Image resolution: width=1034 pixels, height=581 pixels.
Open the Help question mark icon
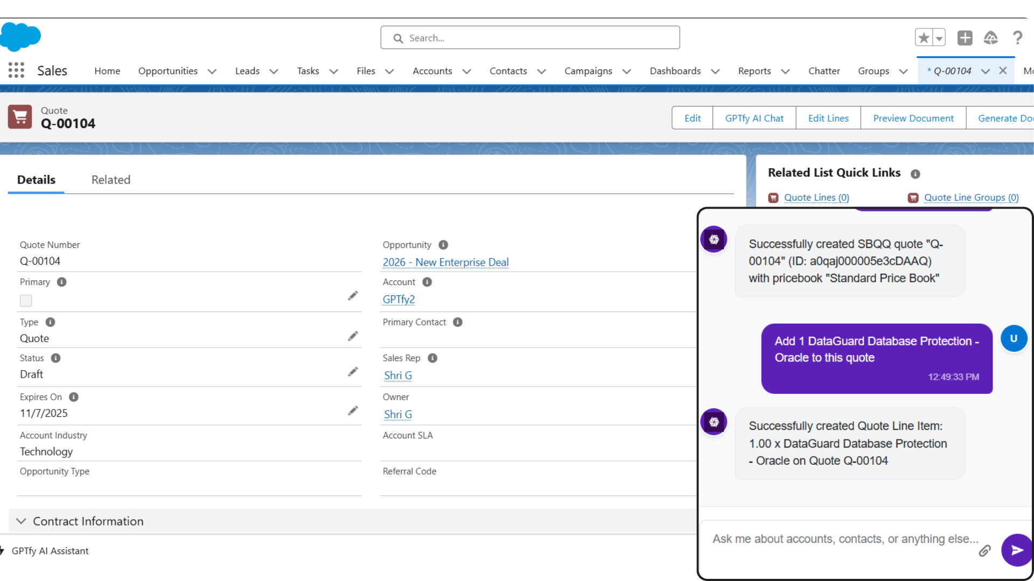1017,38
